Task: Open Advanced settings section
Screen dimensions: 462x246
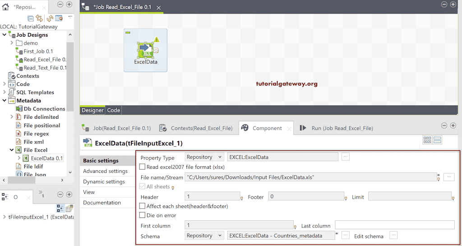Action: click(105, 171)
